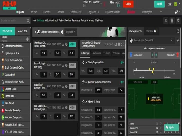Image resolution: width=182 pixels, height=136 pixels.
Task: Pin the Sassuolo U19 live match
Action: [x=178, y=41]
